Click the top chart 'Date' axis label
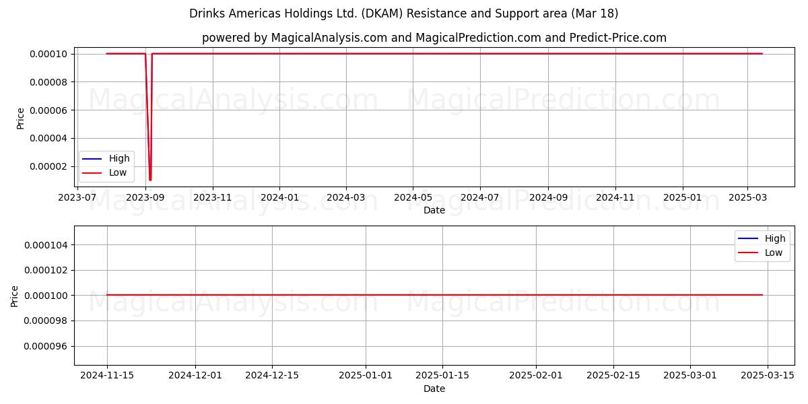This screenshot has width=808, height=404. click(434, 211)
